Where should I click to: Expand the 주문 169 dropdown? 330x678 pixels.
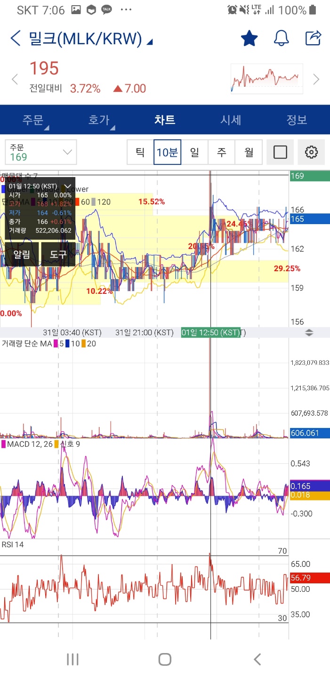(40, 152)
